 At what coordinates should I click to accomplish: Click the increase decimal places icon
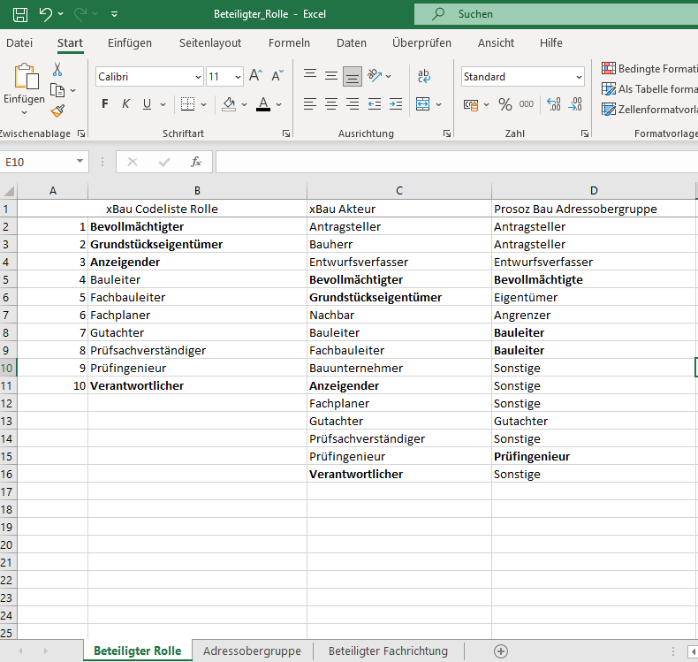tap(554, 104)
